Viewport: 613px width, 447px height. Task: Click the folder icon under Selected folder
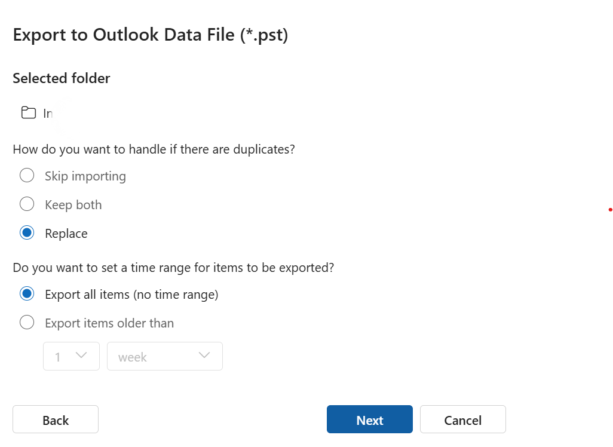(x=28, y=112)
